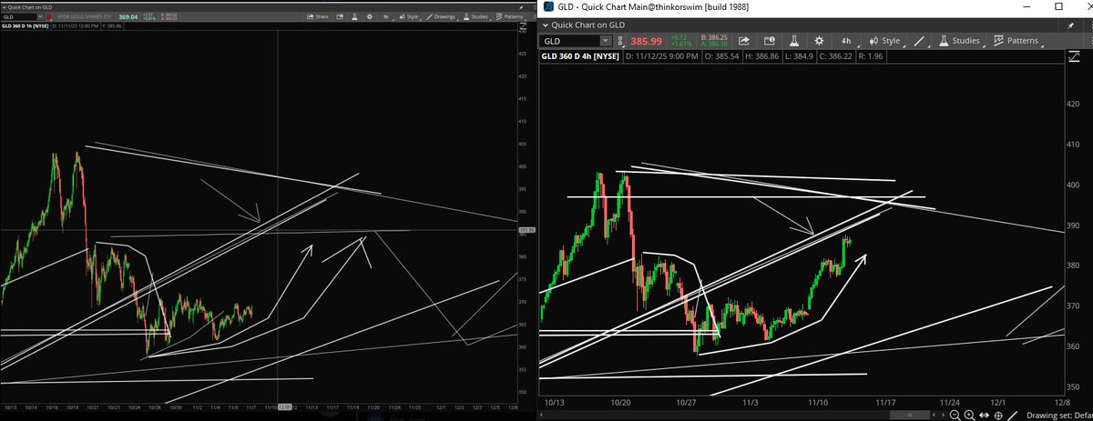The width and height of the screenshot is (1093, 421).
Task: Open the Style menu in left 1h chart
Action: (409, 17)
